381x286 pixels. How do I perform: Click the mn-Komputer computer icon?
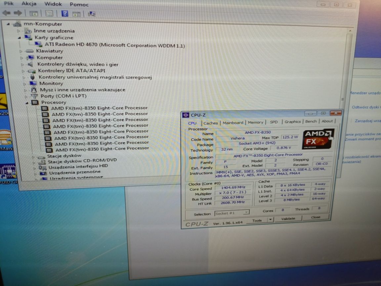17,24
